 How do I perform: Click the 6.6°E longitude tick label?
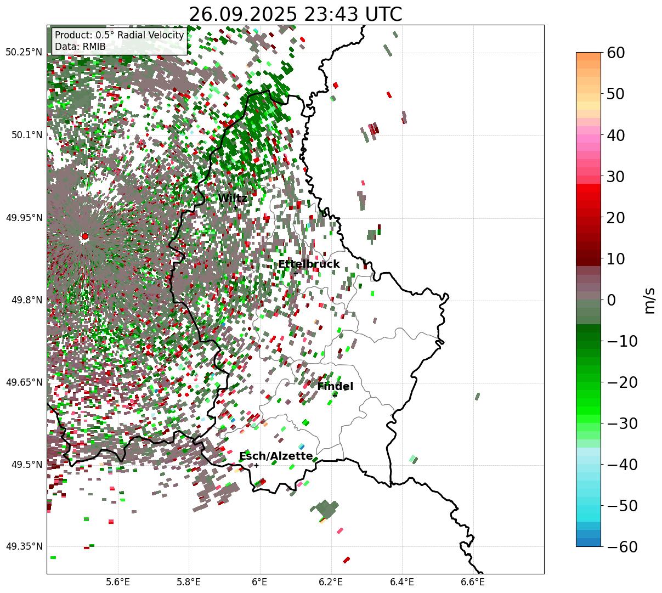[473, 582]
